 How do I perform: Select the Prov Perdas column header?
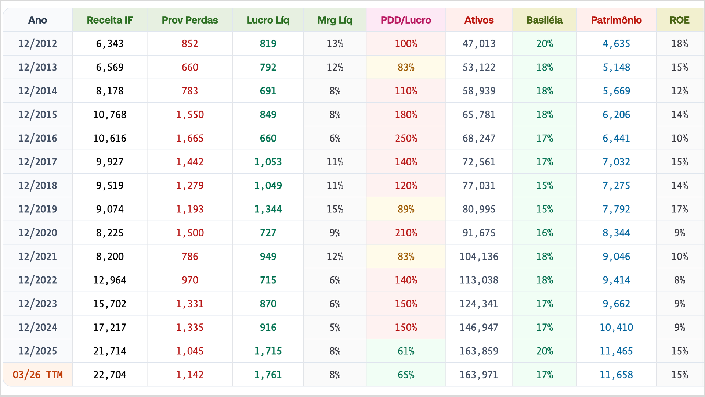(x=190, y=20)
